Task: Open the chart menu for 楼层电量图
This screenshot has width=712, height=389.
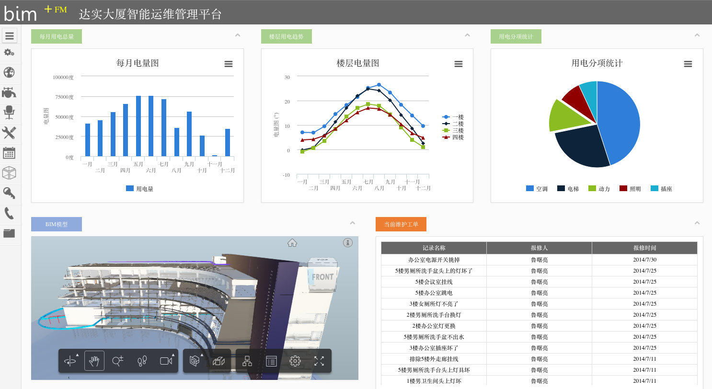Action: point(459,64)
